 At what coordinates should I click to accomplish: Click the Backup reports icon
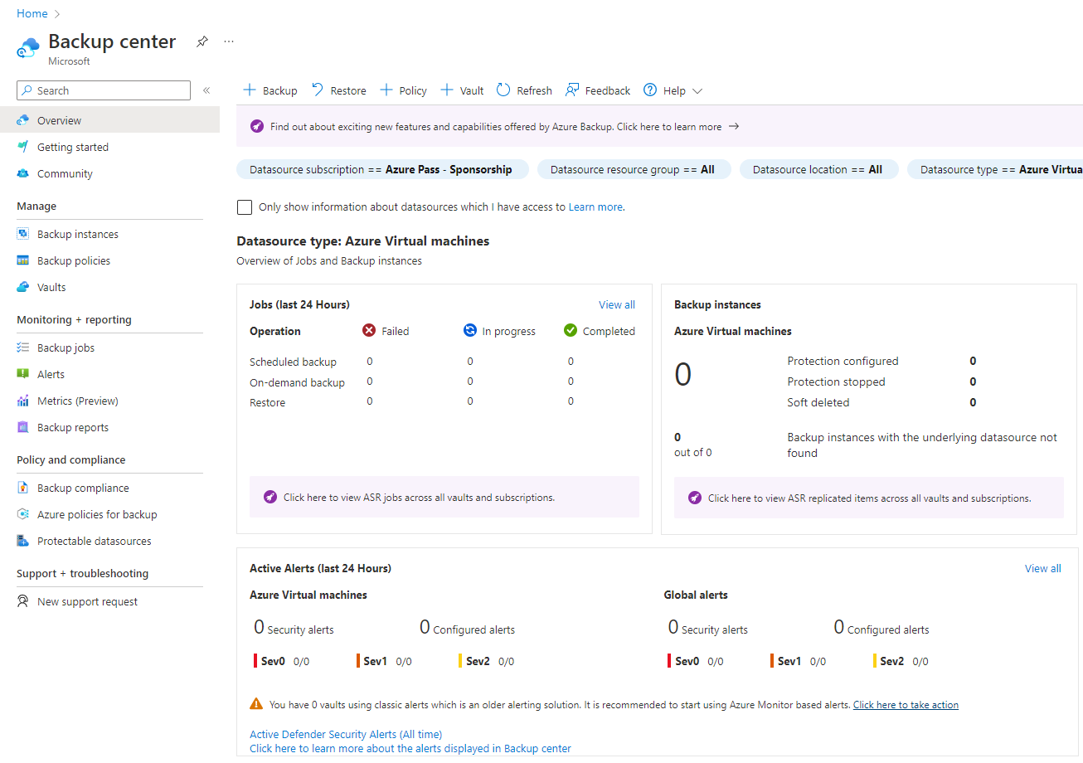23,427
